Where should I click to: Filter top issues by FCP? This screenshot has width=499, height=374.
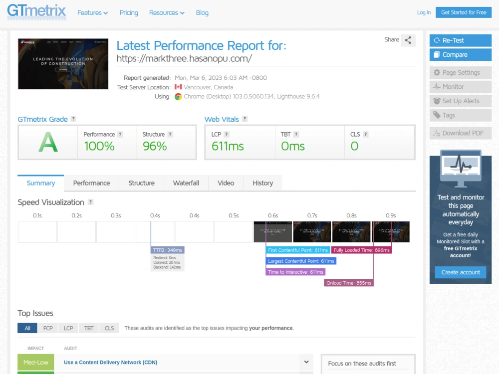[x=48, y=328]
